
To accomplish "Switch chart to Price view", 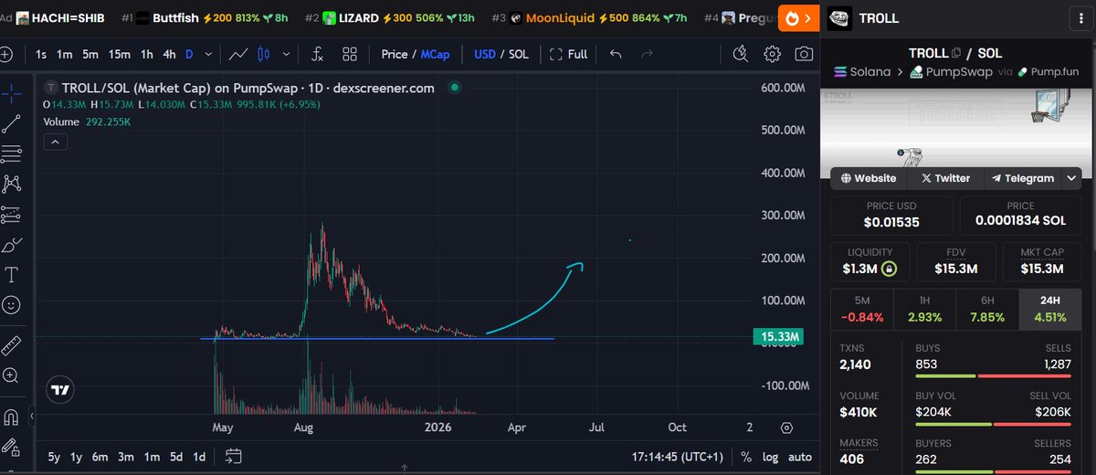I will click(x=395, y=55).
